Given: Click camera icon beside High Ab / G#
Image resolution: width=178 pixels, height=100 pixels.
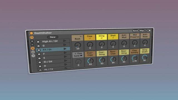Looking at the screenshot, I should (38, 42).
